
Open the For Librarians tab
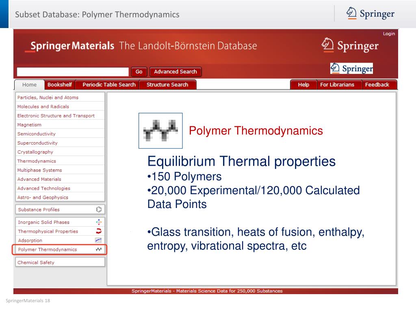(337, 84)
